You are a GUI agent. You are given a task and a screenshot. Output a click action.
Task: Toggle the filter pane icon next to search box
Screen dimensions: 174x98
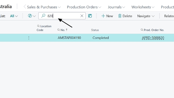(x=90, y=16)
